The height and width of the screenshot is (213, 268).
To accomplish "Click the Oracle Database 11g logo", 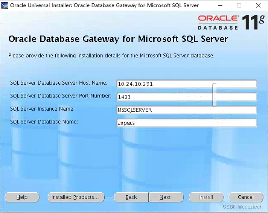I will [231, 23].
